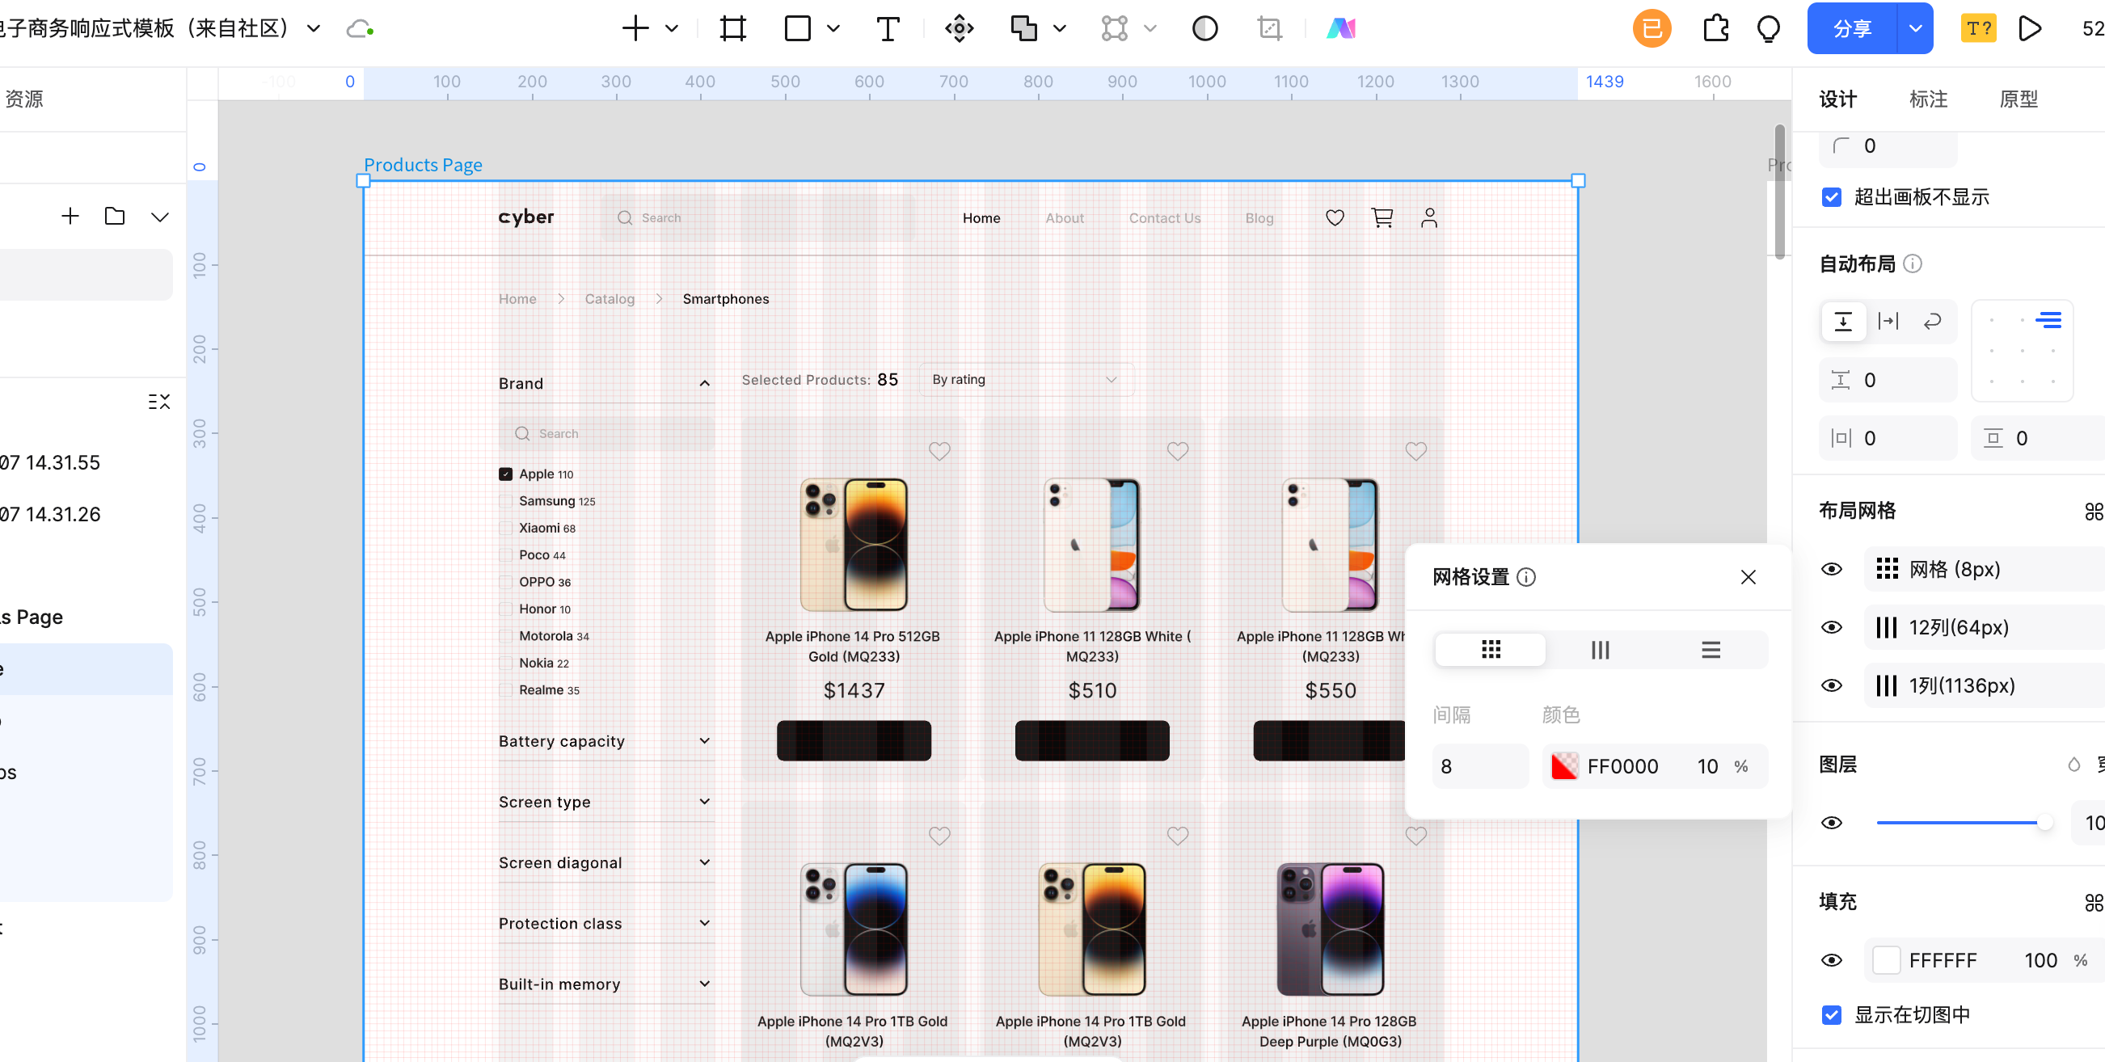
Task: Open the file title dropdown arrow
Action: (x=313, y=29)
